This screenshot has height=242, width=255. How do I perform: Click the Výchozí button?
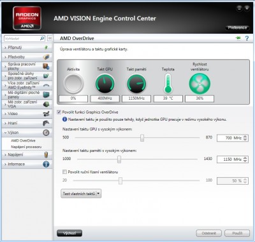(69, 233)
